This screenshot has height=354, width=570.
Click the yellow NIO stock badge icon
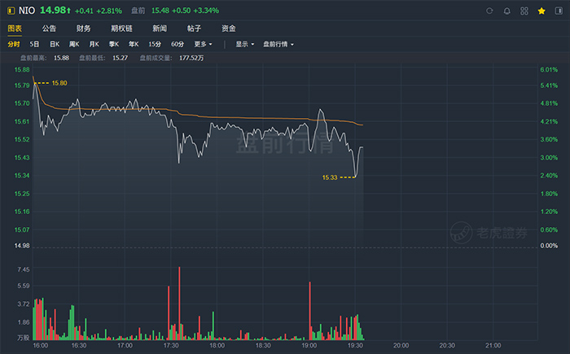point(11,11)
